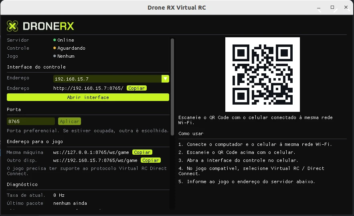Copy the http://192.168.15.7:8765/ address

point(137,88)
